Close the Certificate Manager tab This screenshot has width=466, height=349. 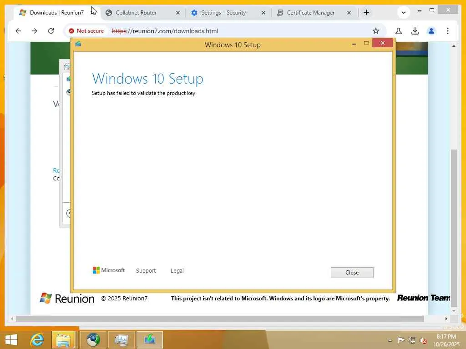[x=349, y=13]
